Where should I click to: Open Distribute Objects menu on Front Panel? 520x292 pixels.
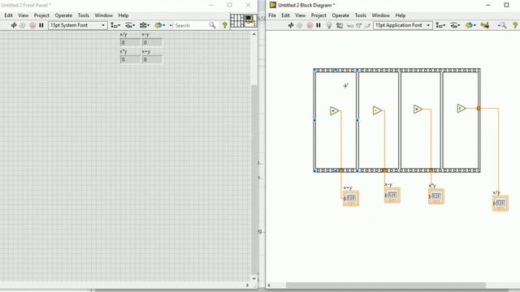[x=130, y=25]
